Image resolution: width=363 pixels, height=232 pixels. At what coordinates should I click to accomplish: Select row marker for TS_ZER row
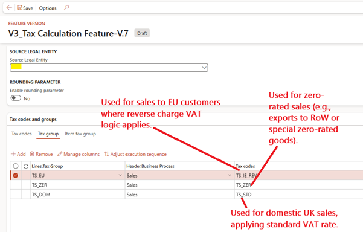coord(16,185)
